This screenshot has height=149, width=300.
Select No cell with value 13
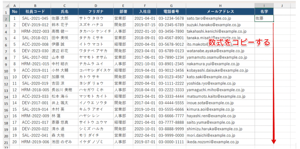[x=15, y=96]
